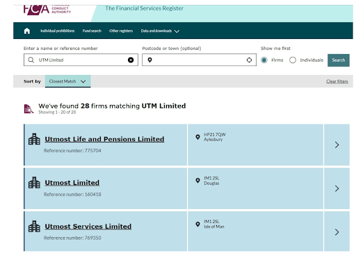
Task: Click the location pin in the postcode field
Action: pyautogui.click(x=150, y=60)
